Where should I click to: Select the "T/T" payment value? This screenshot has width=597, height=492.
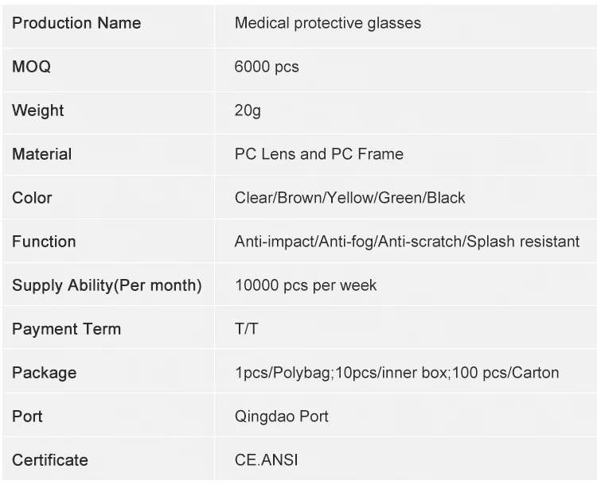[246, 329]
